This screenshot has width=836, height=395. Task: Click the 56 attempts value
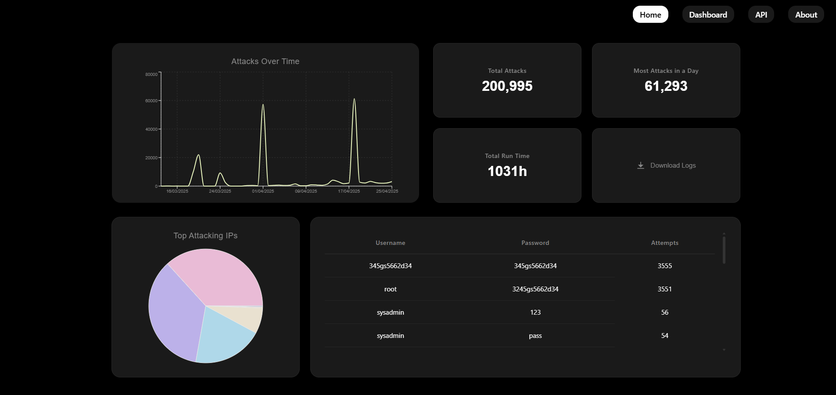point(664,312)
